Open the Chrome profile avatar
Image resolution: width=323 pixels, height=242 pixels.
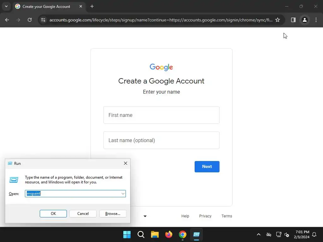(304, 20)
